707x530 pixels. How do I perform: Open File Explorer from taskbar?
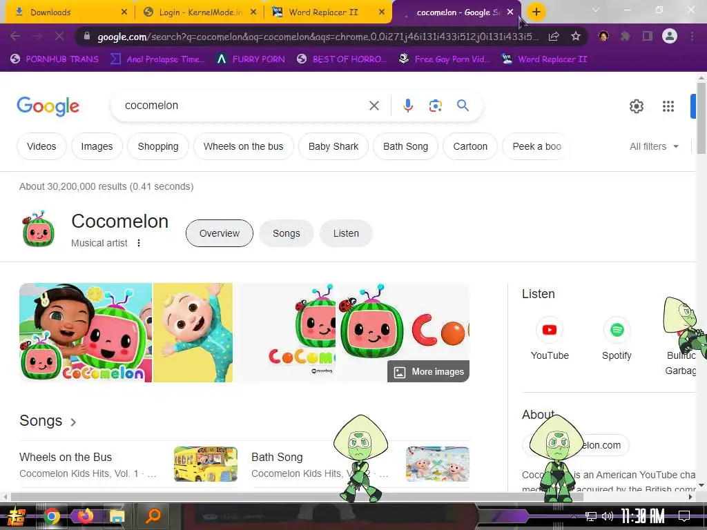[117, 516]
